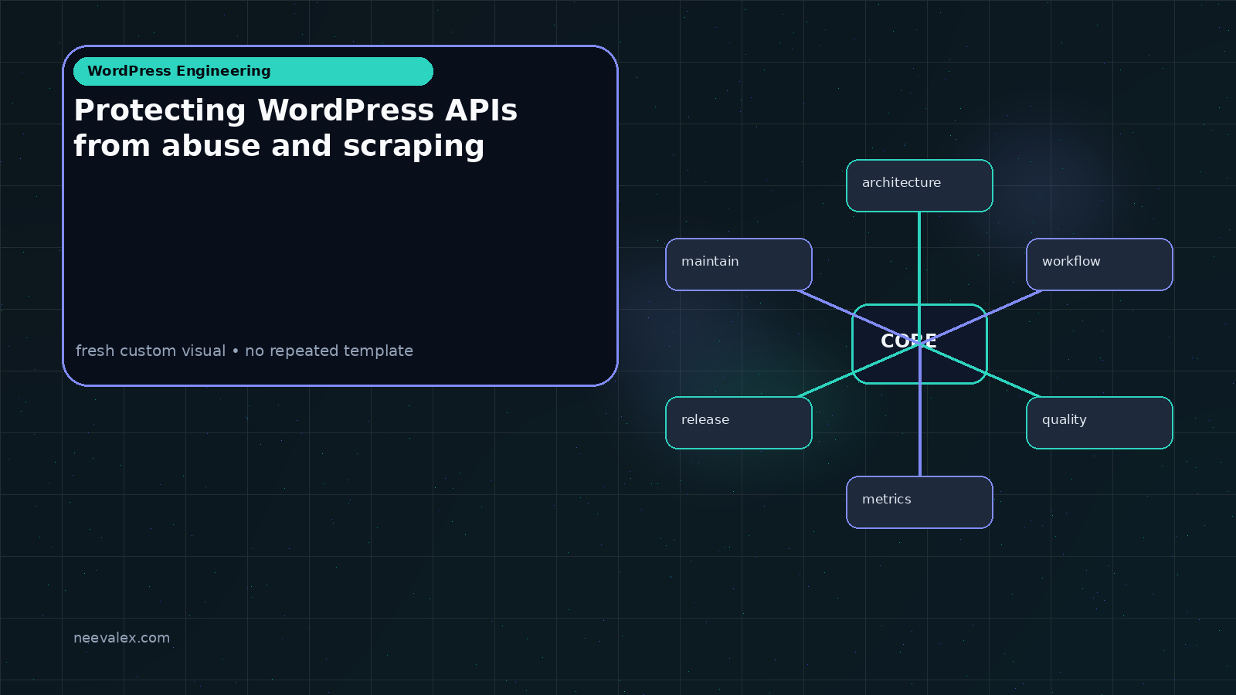Select the metrics node
This screenshot has height=695, width=1236.
pos(919,502)
